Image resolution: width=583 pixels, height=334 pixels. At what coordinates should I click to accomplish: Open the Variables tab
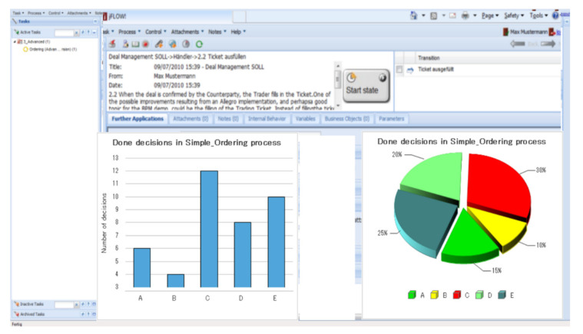[305, 119]
